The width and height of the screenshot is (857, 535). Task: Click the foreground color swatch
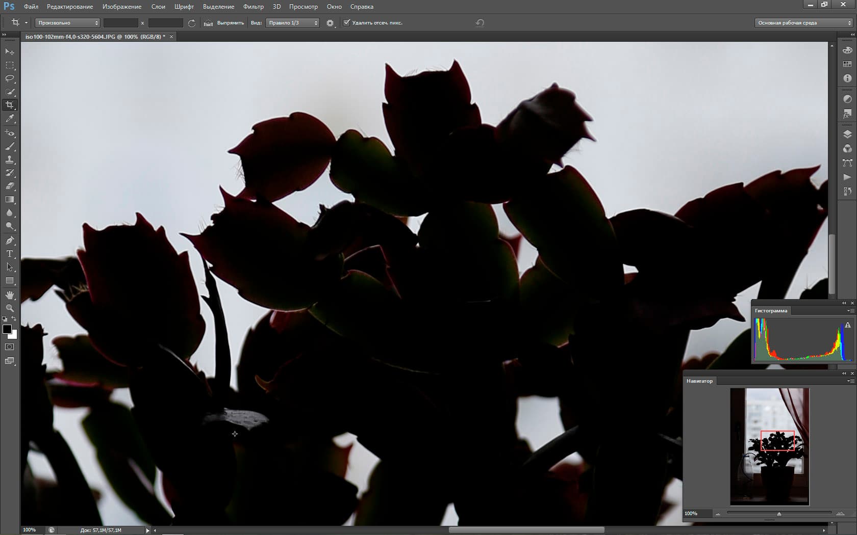pyautogui.click(x=7, y=329)
